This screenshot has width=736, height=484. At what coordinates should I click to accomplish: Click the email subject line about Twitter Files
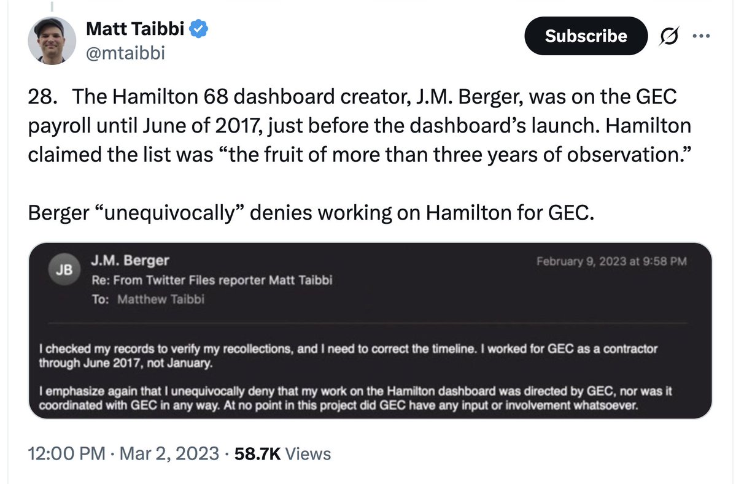[x=212, y=280]
